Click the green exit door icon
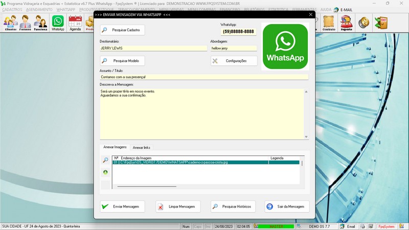Viewport: 409px width, 230px height. (381, 22)
